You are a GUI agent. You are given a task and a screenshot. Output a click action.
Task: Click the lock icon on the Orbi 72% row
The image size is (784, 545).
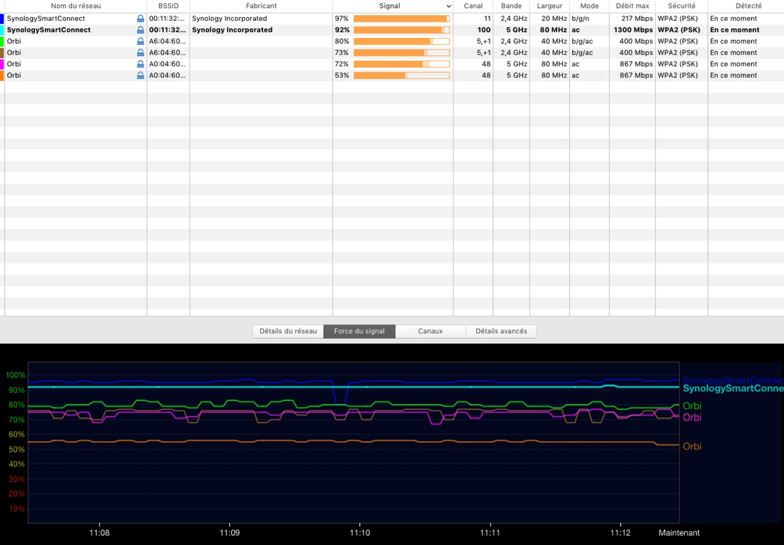(x=140, y=64)
